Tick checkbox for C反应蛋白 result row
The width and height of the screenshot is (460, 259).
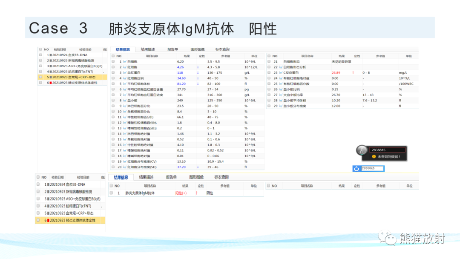(x=269, y=73)
